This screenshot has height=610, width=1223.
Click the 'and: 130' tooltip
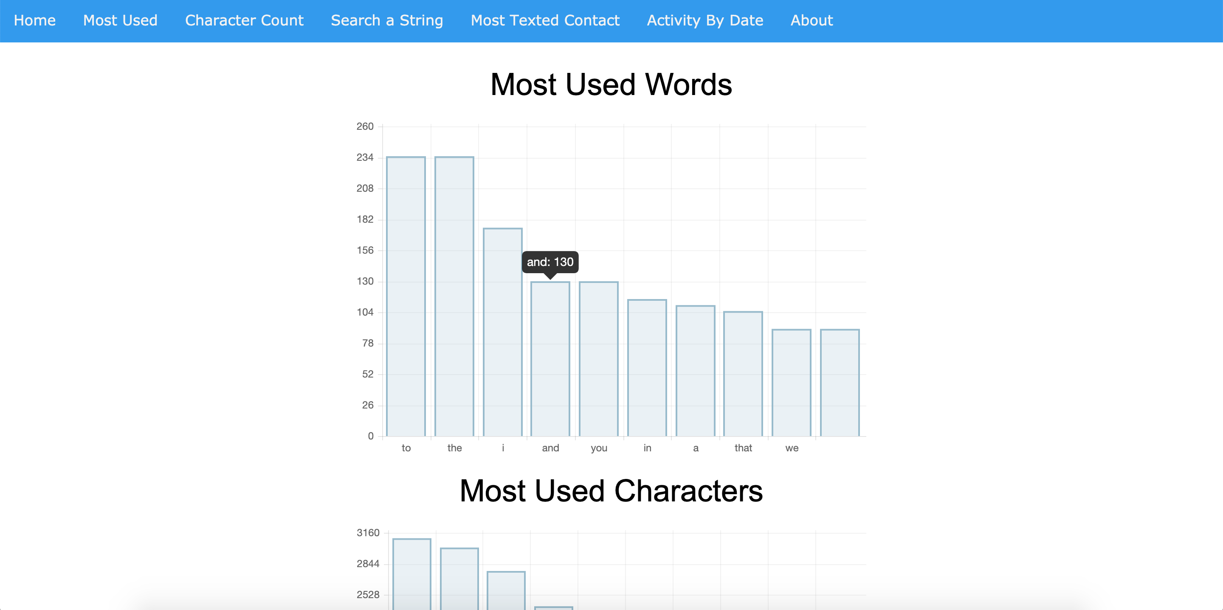point(550,262)
